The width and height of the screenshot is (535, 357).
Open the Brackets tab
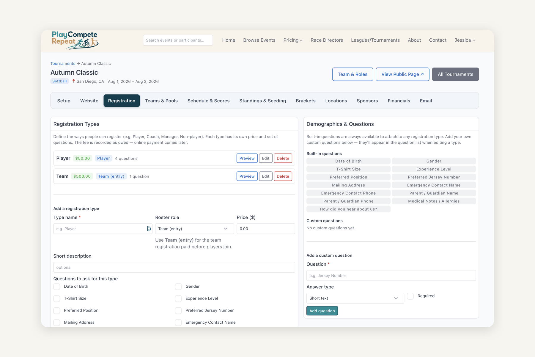pos(306,101)
